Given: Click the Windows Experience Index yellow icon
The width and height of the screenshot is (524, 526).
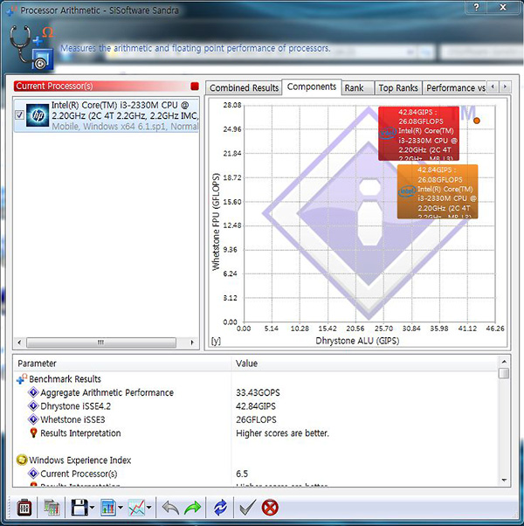Looking at the screenshot, I should 22,460.
